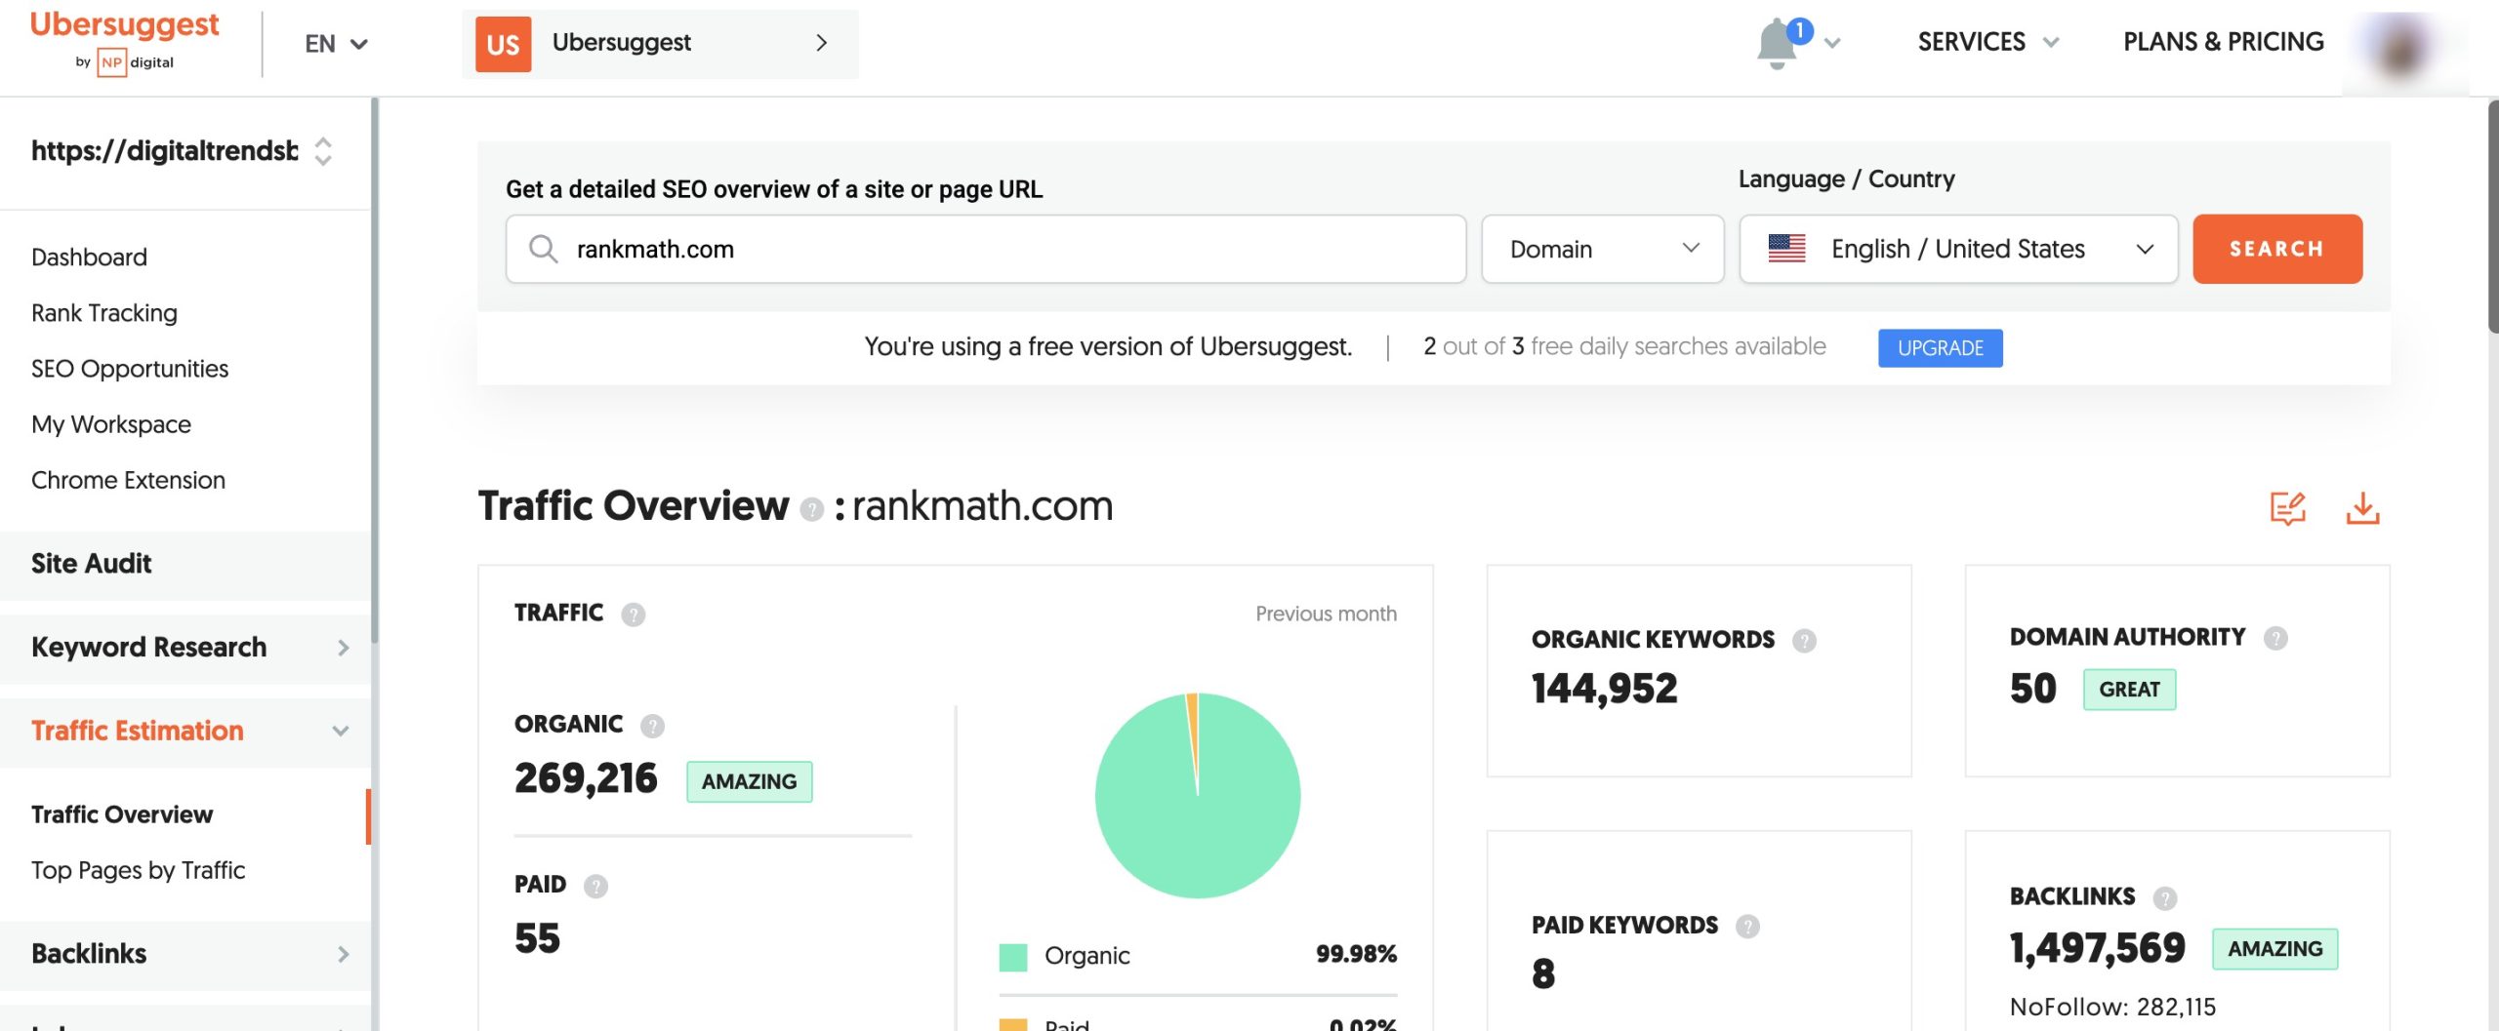Open the SERVICES dropdown menu
The height and width of the screenshot is (1031, 2499).
point(1987,42)
